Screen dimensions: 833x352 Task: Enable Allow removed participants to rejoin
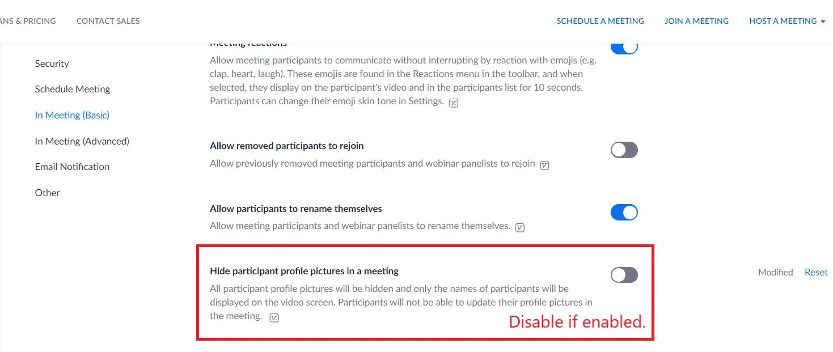pyautogui.click(x=624, y=150)
